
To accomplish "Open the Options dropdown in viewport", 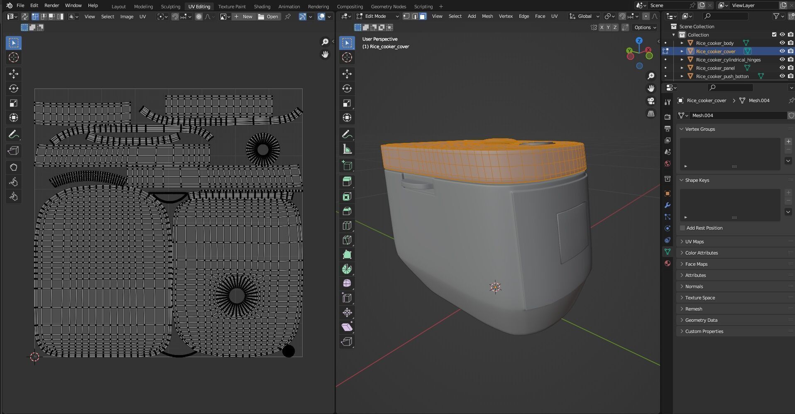I will (645, 27).
